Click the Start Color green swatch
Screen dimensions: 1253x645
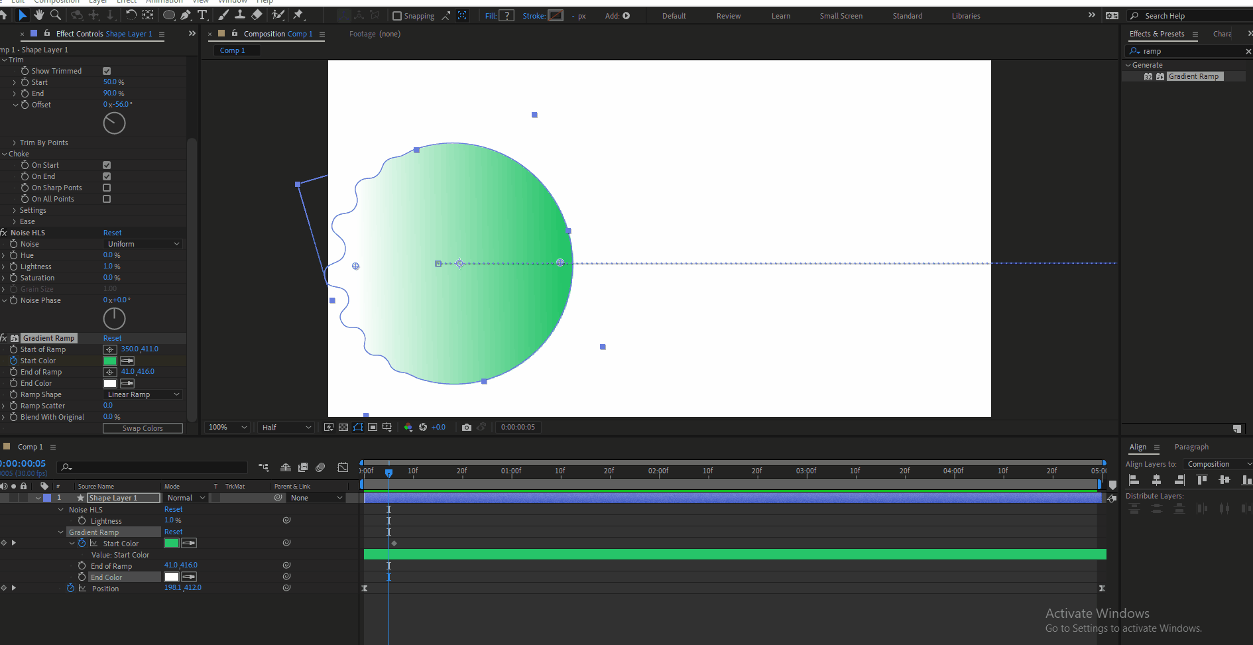pos(109,360)
